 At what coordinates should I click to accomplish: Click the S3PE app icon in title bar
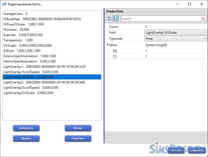click(4, 4)
